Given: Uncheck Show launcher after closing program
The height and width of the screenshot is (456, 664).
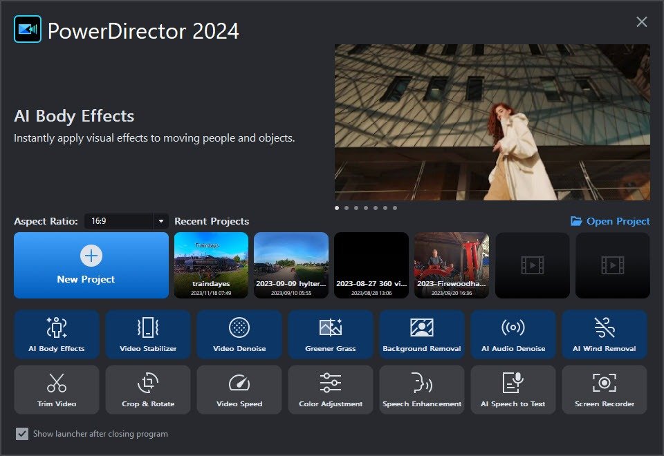Looking at the screenshot, I should pyautogui.click(x=22, y=434).
